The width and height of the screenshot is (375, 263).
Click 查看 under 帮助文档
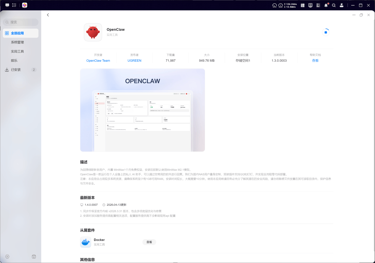pos(315,61)
